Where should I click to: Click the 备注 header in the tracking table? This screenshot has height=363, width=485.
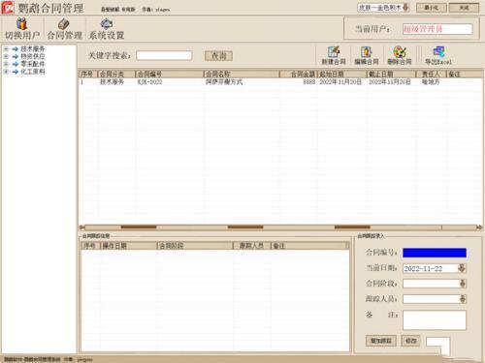(308, 246)
